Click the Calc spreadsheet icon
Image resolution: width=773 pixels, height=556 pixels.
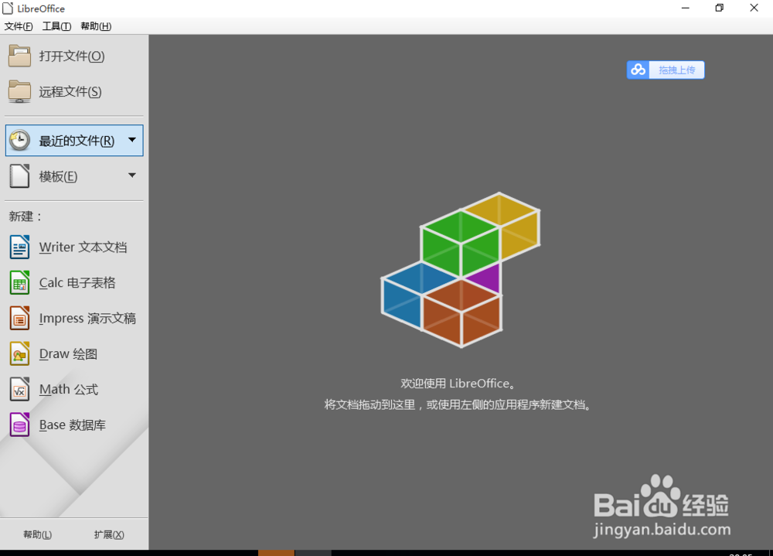pos(20,283)
